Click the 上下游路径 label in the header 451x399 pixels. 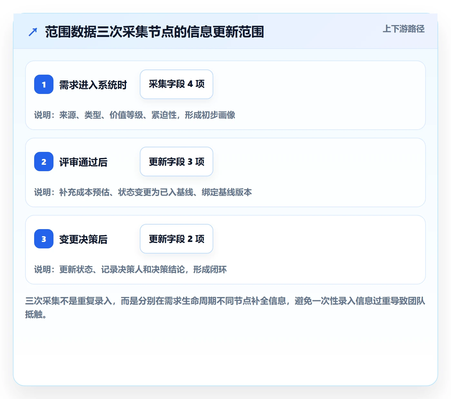click(404, 29)
